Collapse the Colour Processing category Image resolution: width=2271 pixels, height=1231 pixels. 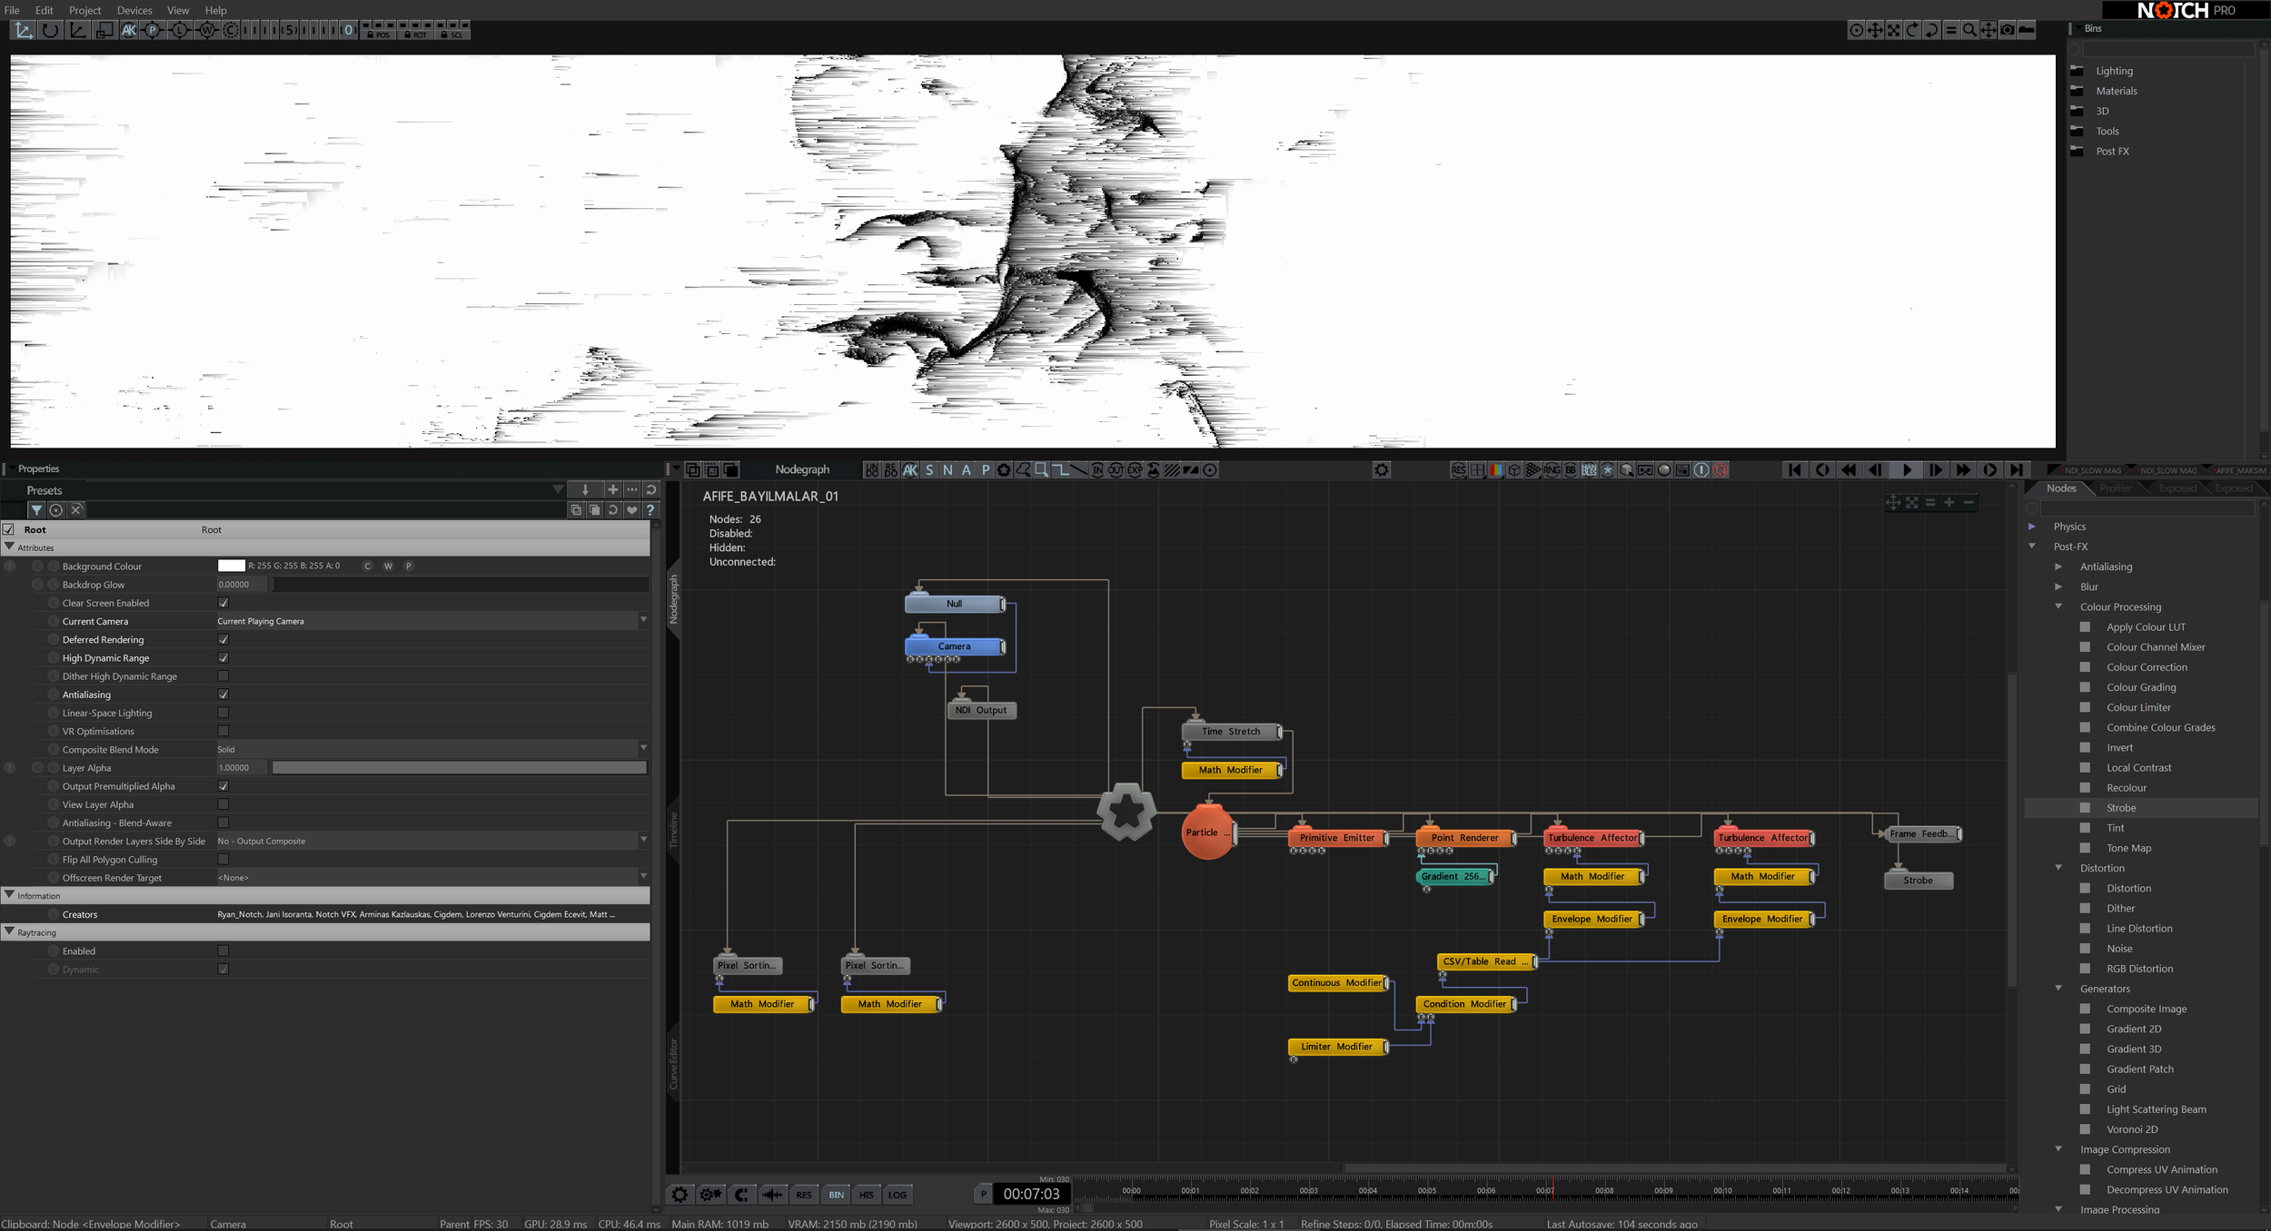pyautogui.click(x=2058, y=606)
